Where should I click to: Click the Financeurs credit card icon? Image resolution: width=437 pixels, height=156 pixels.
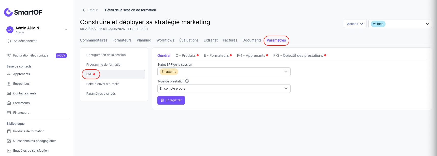pyautogui.click(x=9, y=113)
